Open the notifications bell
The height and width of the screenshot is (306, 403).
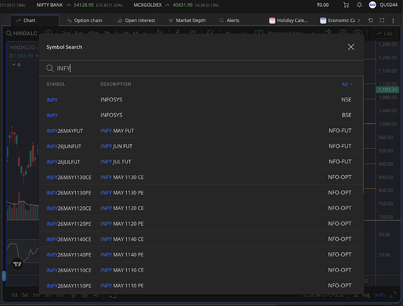point(360,5)
